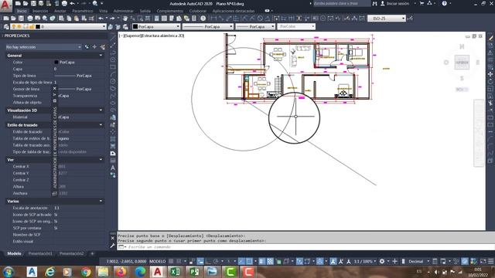Image resolution: width=495 pixels, height=278 pixels.
Task: Close the command line with X icon
Action: coord(113,238)
